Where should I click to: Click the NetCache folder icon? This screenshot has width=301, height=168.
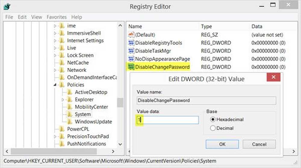(62, 63)
